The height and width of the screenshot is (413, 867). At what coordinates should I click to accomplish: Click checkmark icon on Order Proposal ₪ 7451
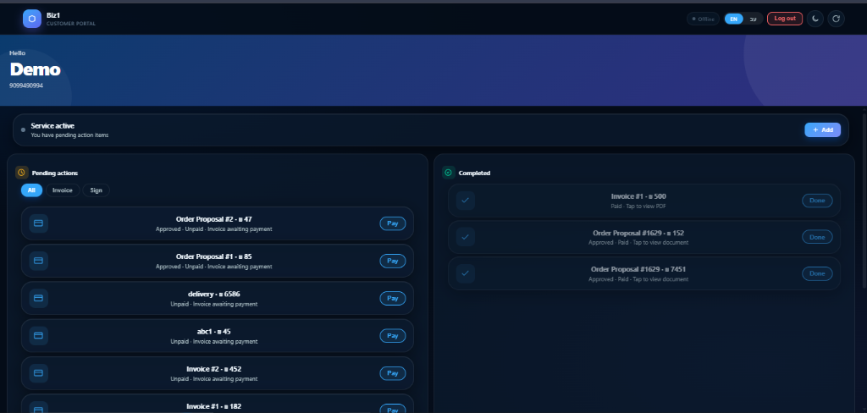[x=466, y=273]
